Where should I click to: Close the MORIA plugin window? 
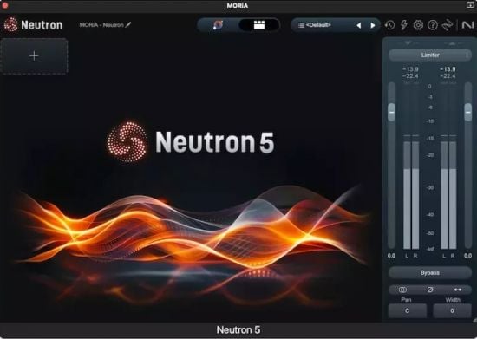point(5,5)
